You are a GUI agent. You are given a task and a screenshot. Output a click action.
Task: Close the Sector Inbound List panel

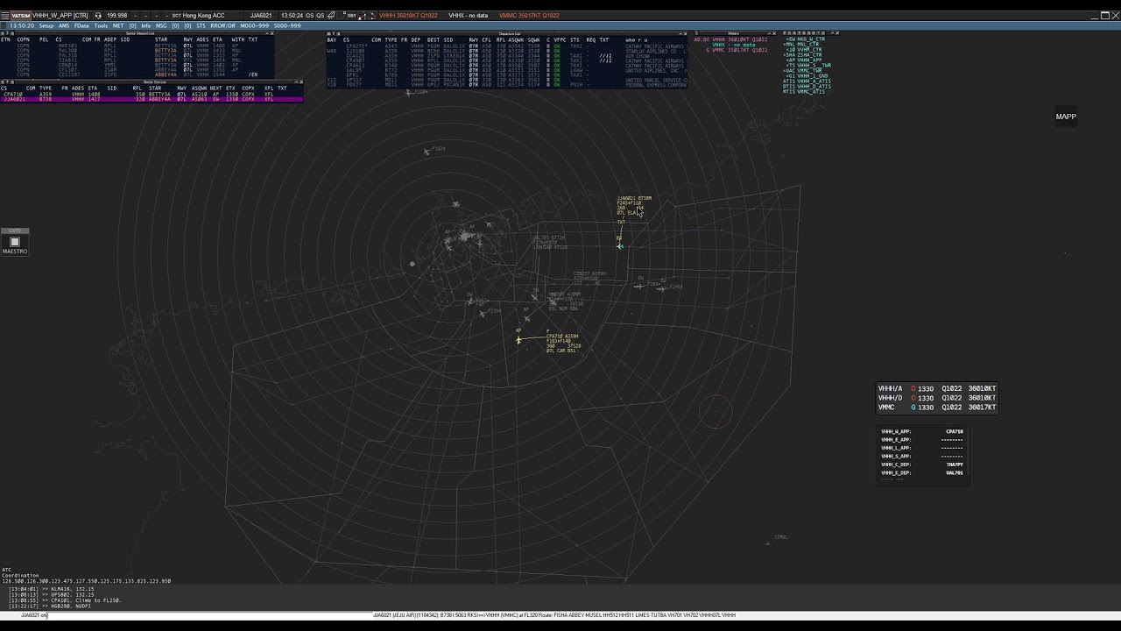[271, 33]
